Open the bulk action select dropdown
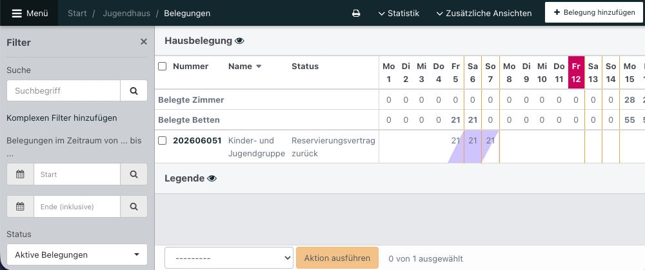 click(229, 258)
